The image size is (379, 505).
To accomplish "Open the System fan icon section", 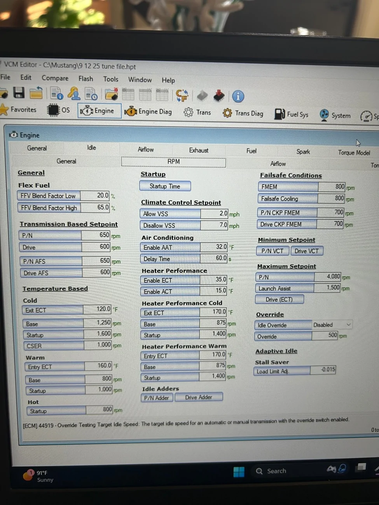I will [335, 115].
